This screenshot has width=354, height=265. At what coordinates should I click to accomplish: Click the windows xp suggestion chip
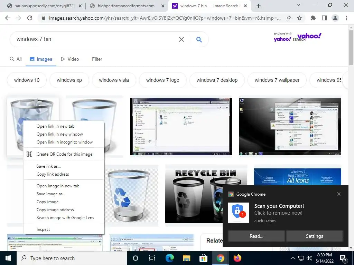tap(69, 80)
